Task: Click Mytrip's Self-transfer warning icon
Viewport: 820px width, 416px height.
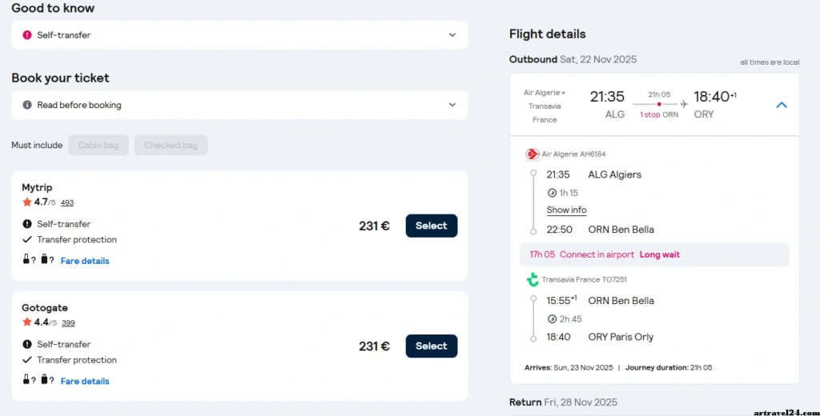Action: tap(27, 224)
